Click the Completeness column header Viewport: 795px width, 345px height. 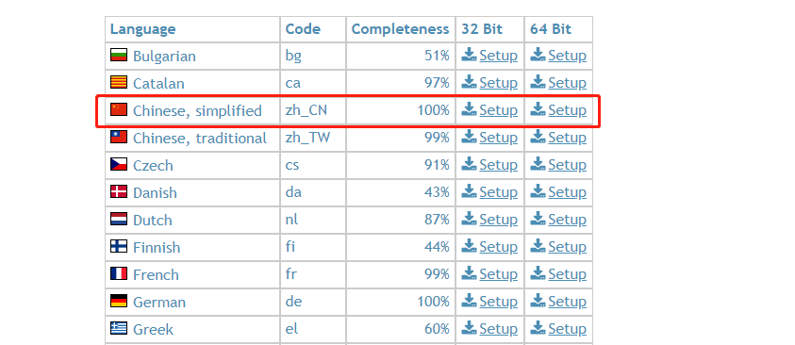click(x=400, y=29)
